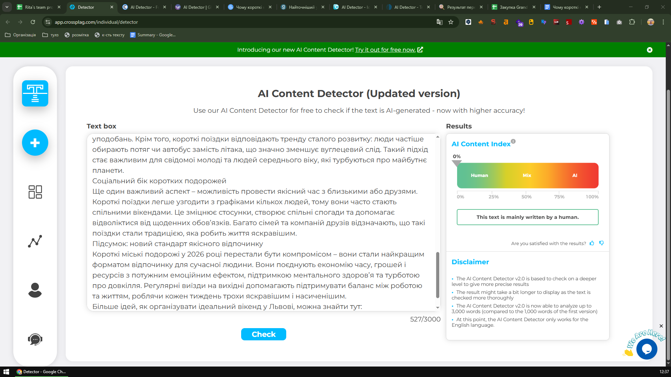The width and height of the screenshot is (671, 377).
Task: Expand the browser tab search dropdown
Action: pos(7,7)
